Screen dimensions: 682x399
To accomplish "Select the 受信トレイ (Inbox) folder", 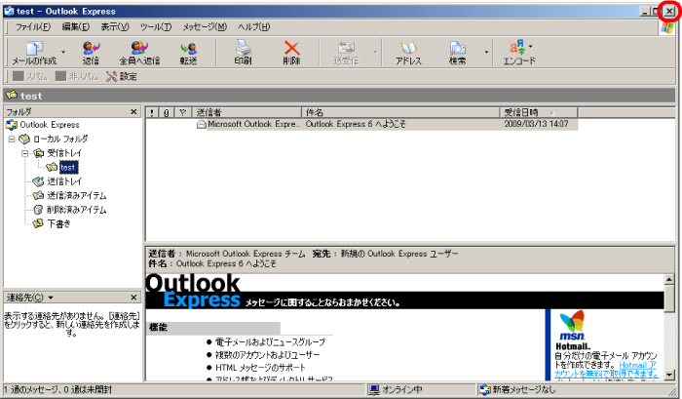I will (x=64, y=153).
